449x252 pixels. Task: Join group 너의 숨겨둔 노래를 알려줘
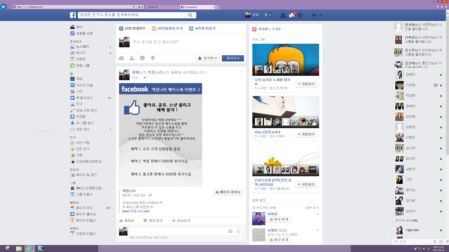pos(306,84)
